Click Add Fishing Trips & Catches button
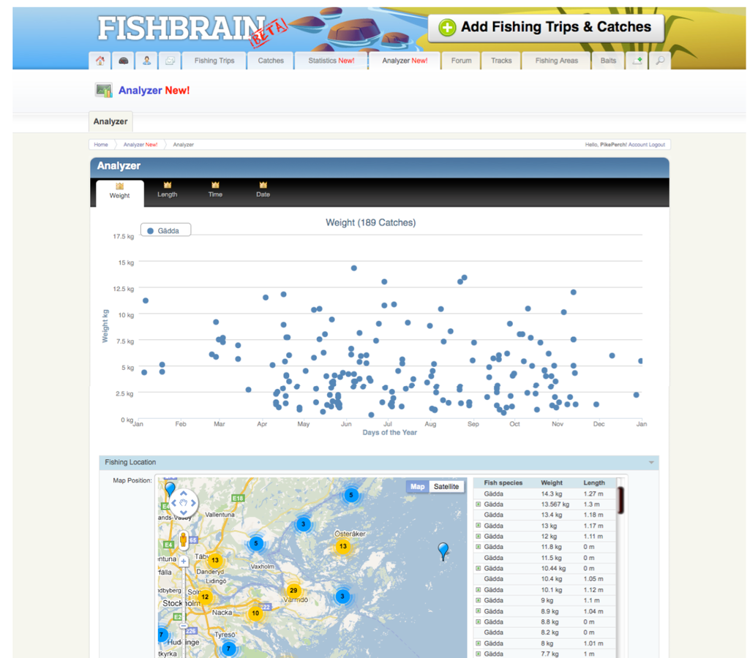Viewport: 750px width, 658px height. click(547, 27)
